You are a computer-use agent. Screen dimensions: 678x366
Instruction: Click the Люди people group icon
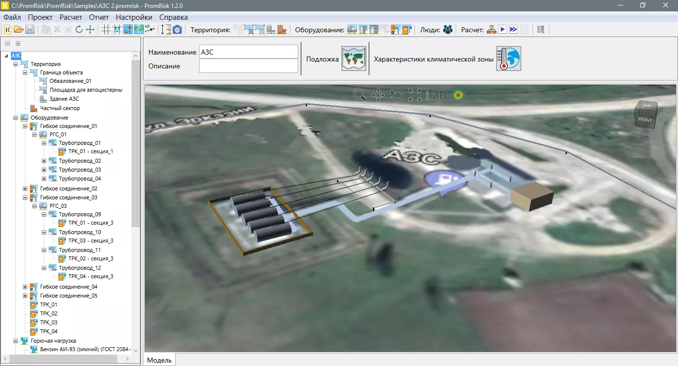pos(448,30)
